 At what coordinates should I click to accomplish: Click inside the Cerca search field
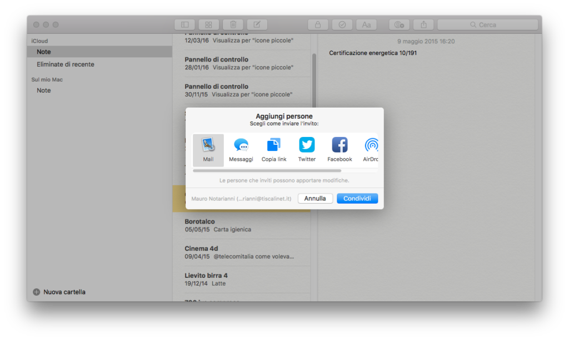[x=487, y=24]
